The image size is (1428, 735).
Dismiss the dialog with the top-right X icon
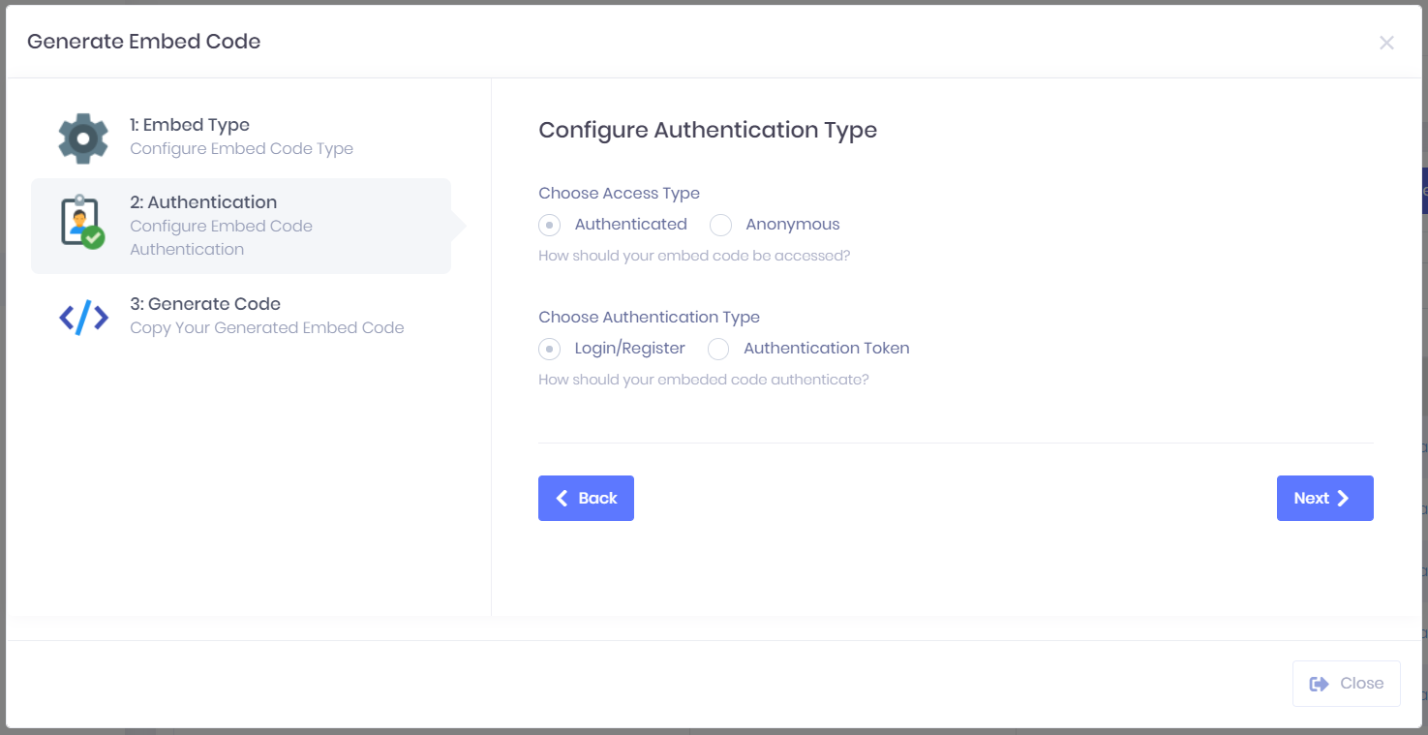coord(1386,43)
